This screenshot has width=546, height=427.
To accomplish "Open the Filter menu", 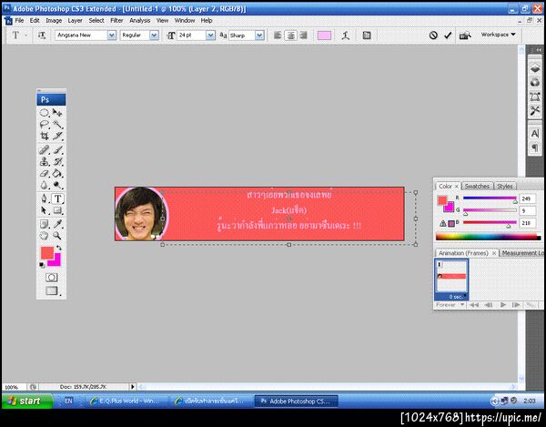I will click(116, 21).
